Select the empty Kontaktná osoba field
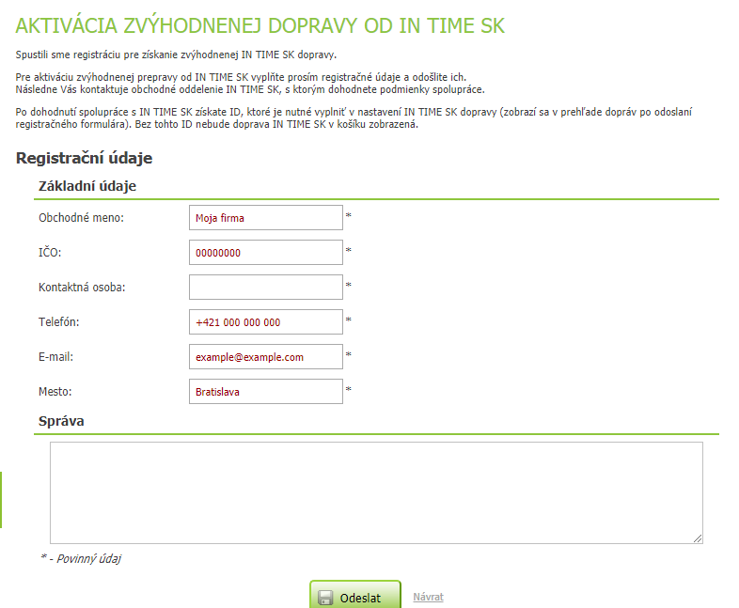The width and height of the screenshot is (739, 608). [266, 288]
